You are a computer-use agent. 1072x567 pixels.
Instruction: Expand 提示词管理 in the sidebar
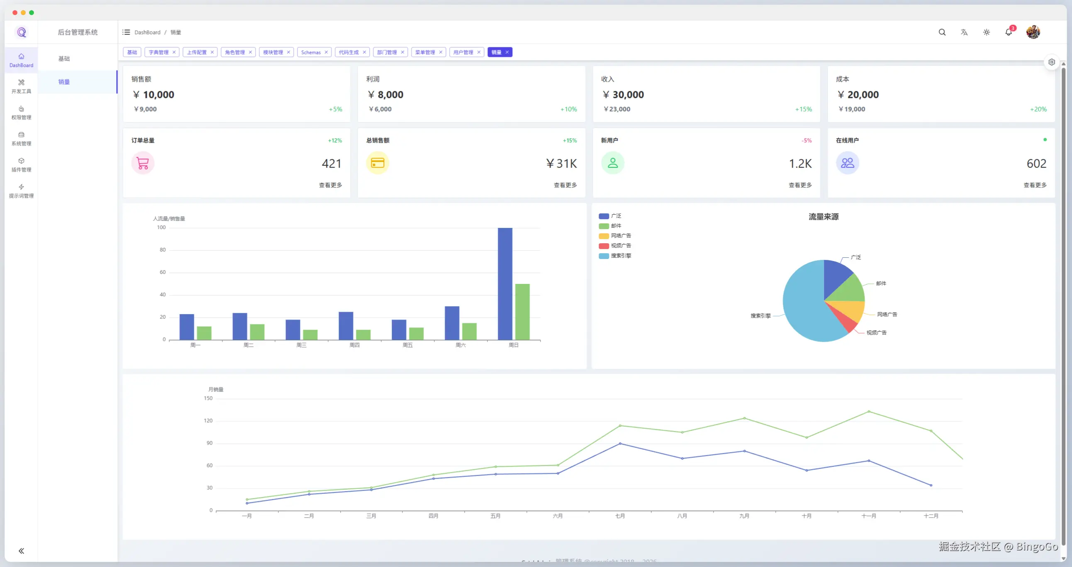[x=21, y=191]
